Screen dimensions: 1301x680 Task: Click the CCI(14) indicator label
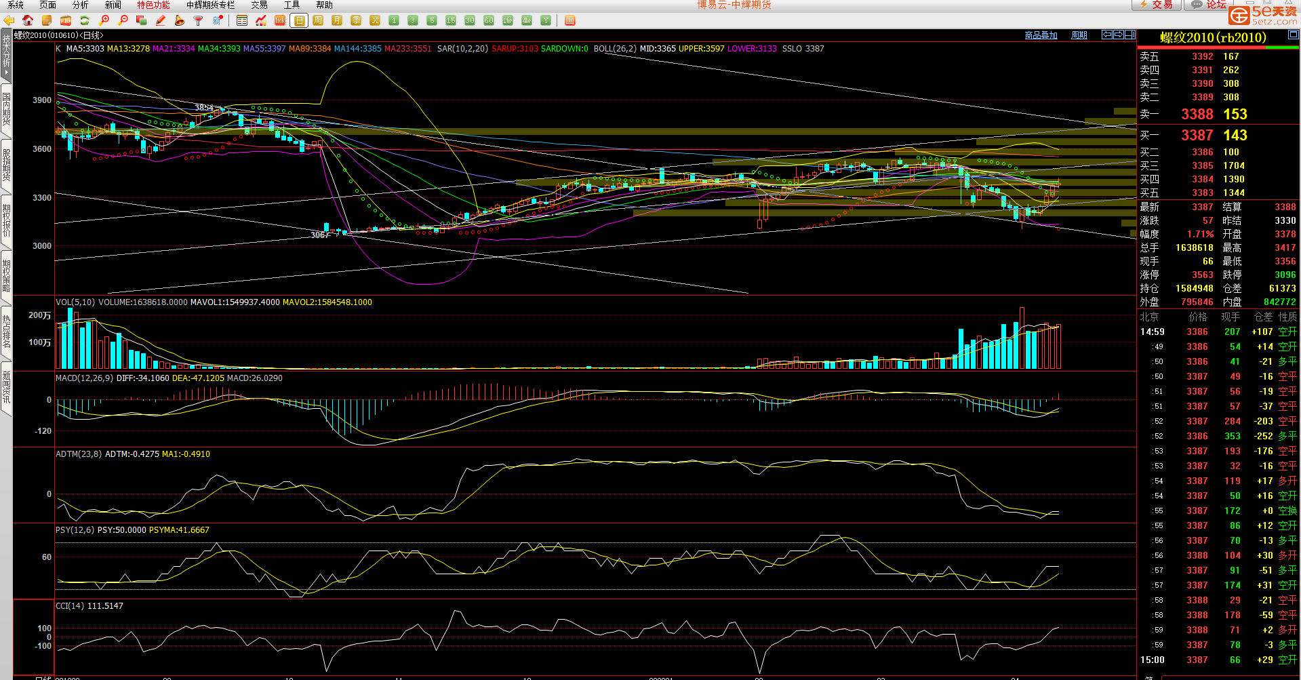coord(69,606)
